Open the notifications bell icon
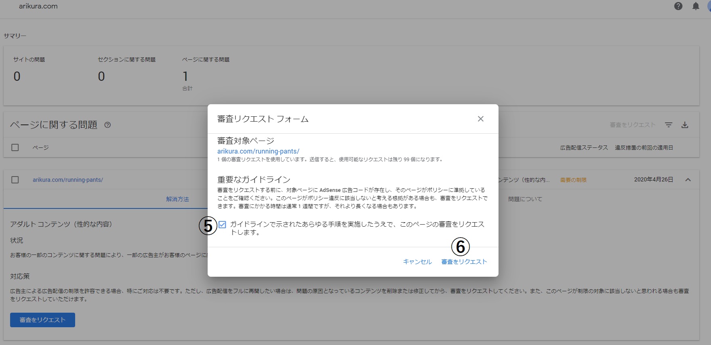 pos(696,6)
